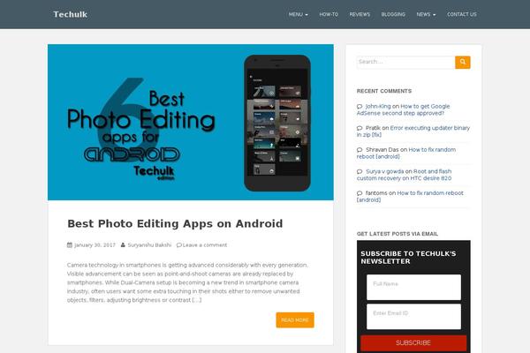Click comment bubble icon next to John-King
Viewport: 530px width, 353px height.
tap(360, 107)
